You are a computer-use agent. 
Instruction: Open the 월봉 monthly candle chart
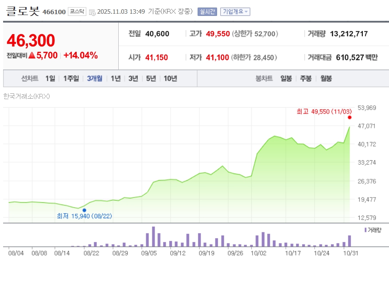click(326, 78)
